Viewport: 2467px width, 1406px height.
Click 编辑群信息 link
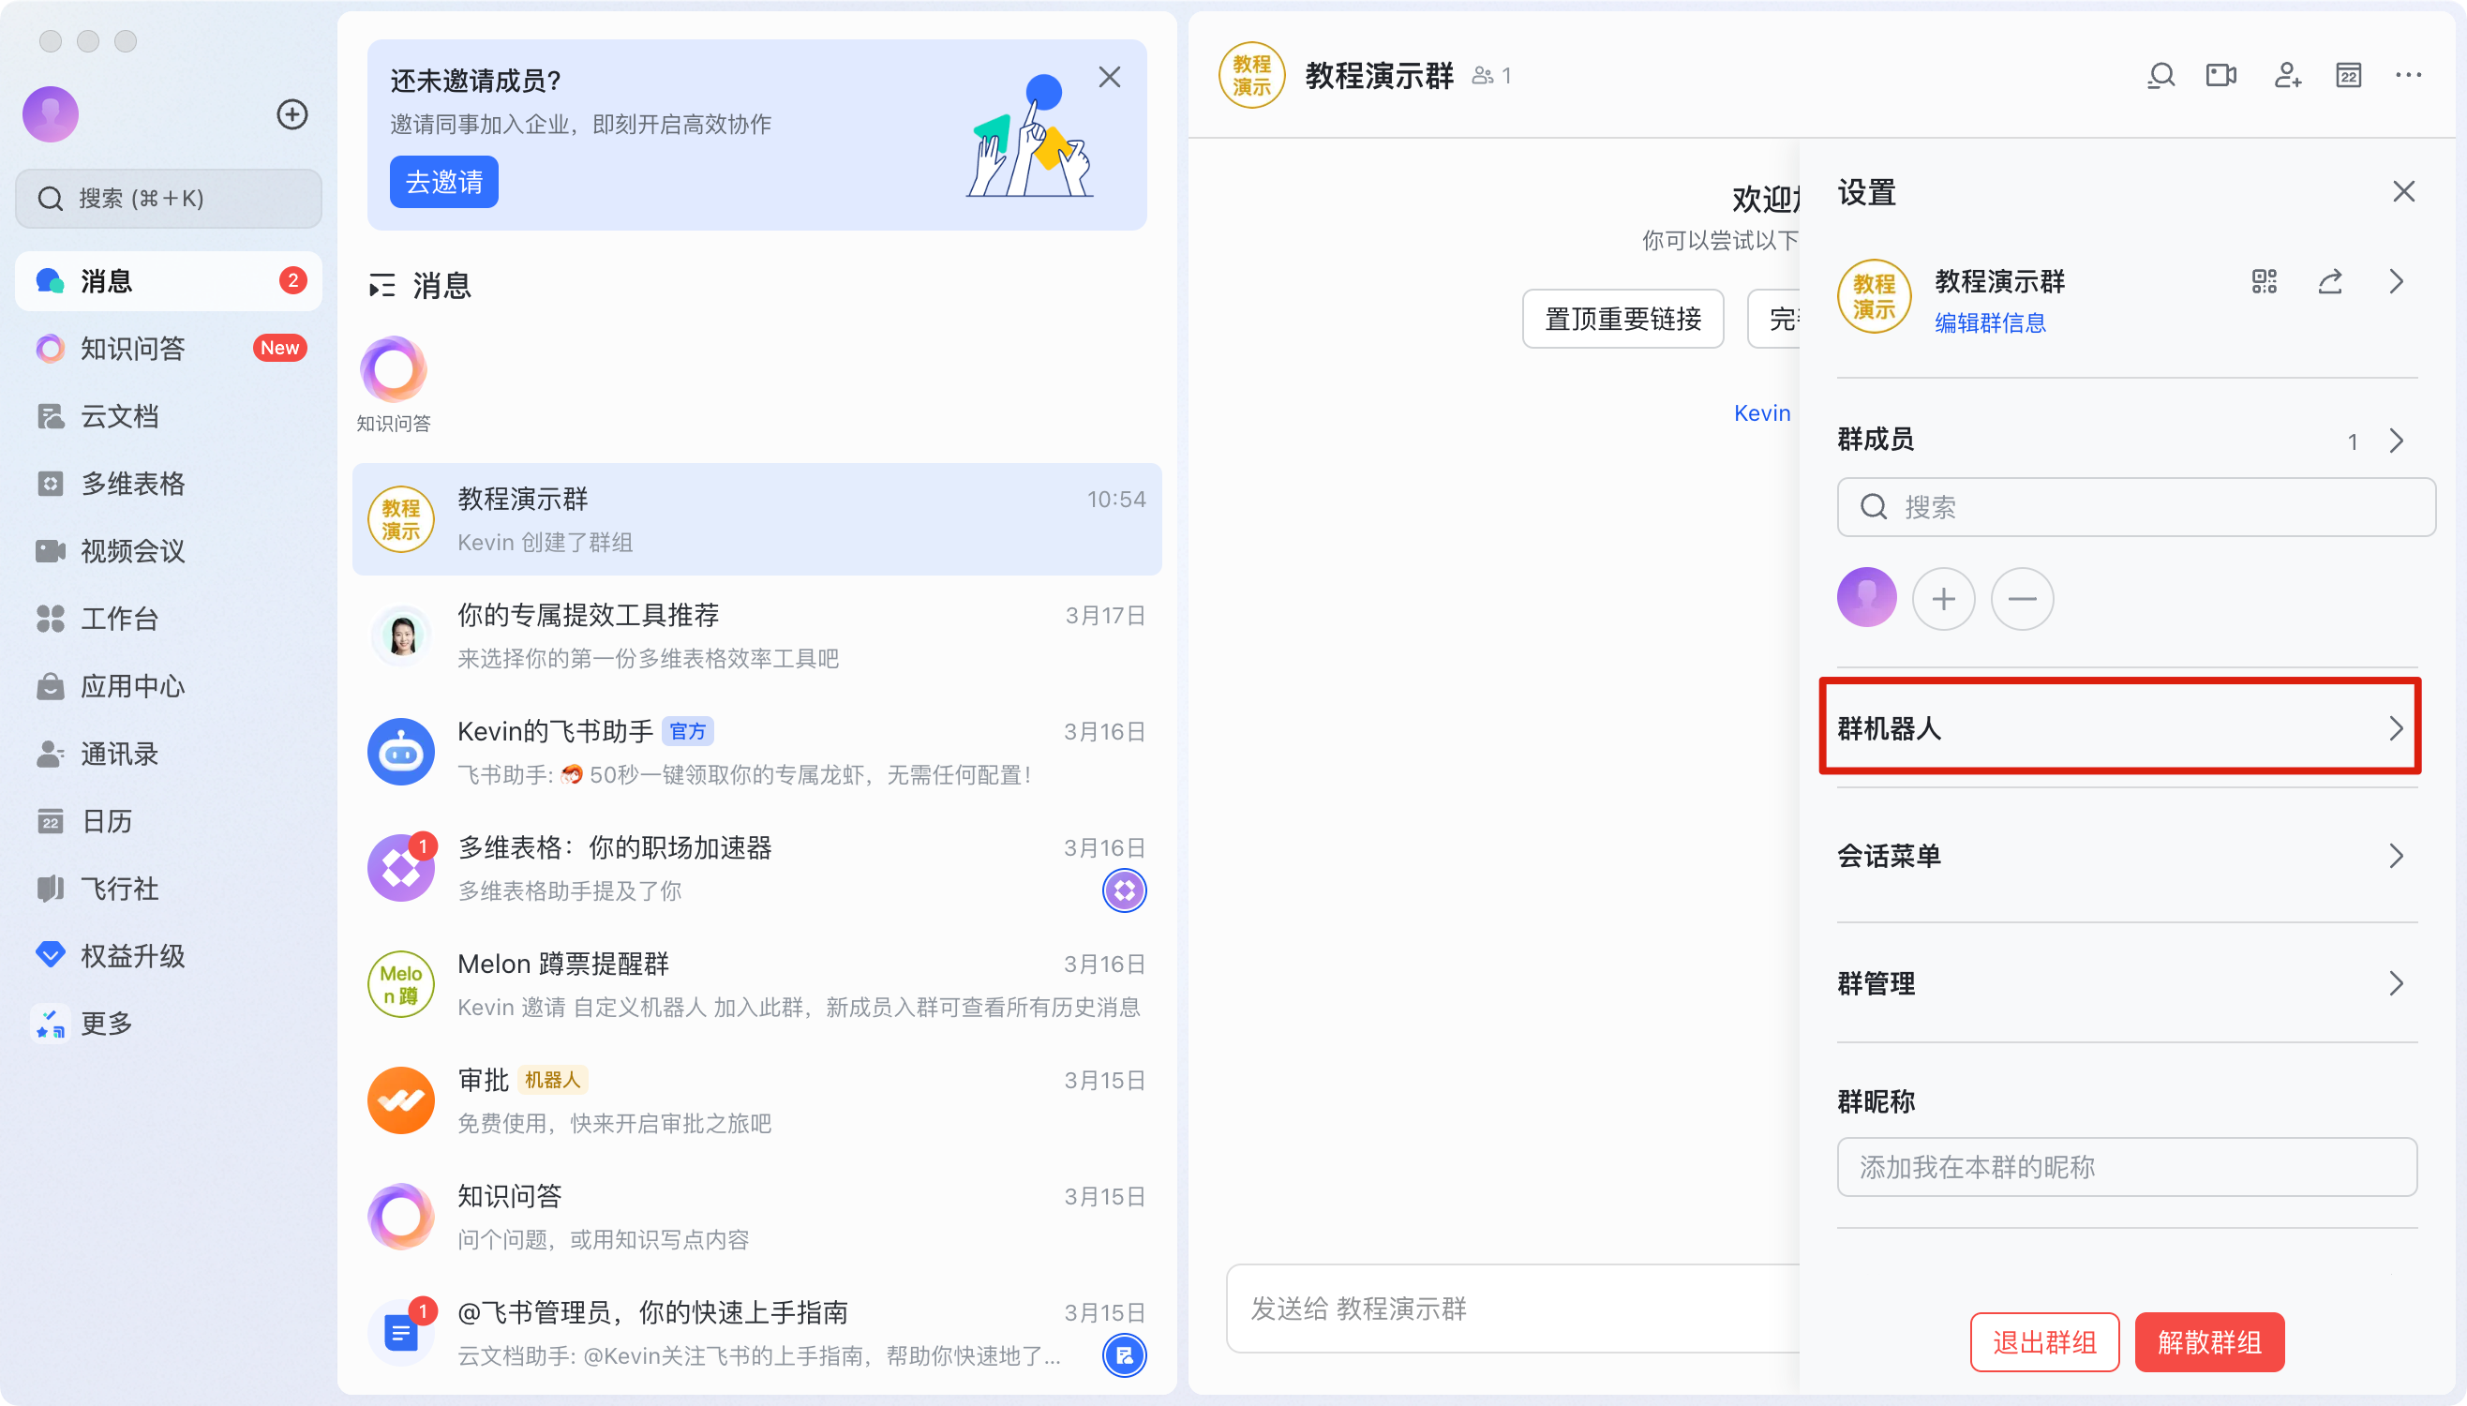[x=1990, y=322]
